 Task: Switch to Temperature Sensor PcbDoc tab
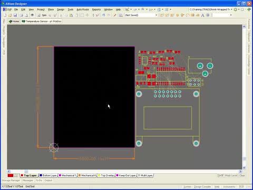tap(42, 21)
